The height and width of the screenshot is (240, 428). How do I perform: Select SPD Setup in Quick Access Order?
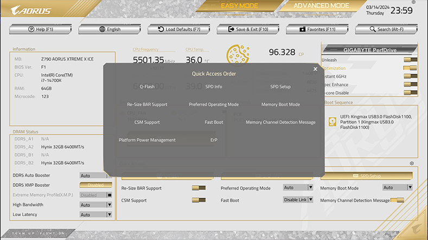280,87
